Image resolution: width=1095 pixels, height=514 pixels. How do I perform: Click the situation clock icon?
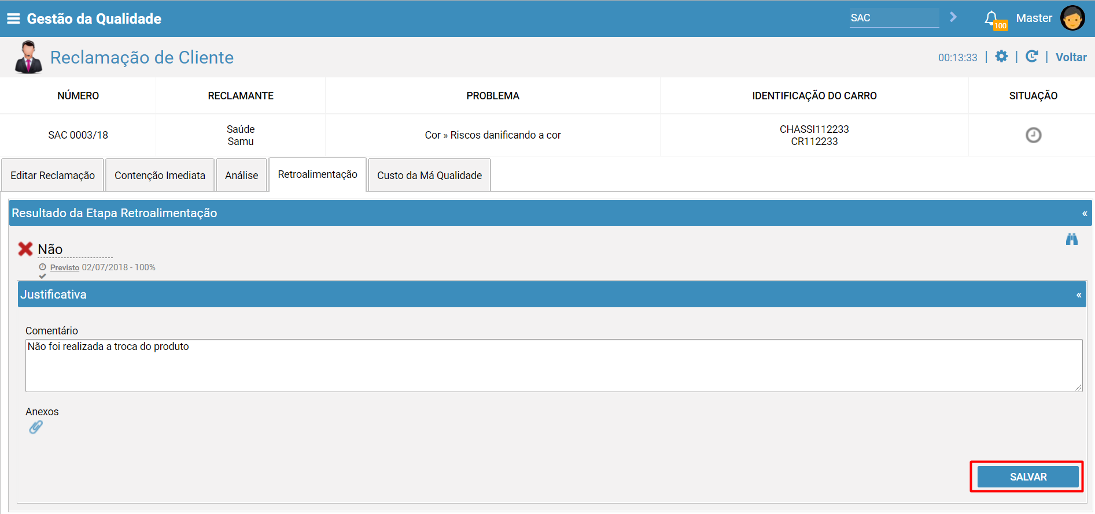click(x=1033, y=135)
